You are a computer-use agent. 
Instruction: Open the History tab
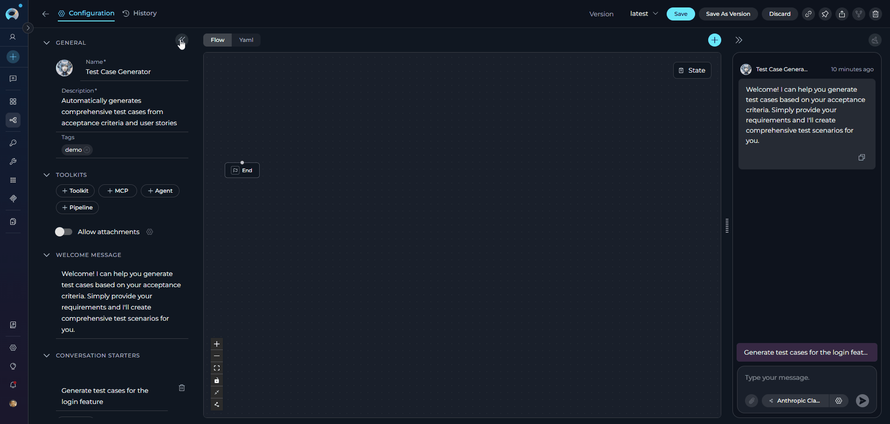click(x=140, y=13)
